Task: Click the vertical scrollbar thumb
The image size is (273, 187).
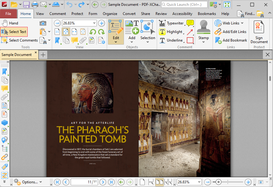Action: tap(270, 79)
